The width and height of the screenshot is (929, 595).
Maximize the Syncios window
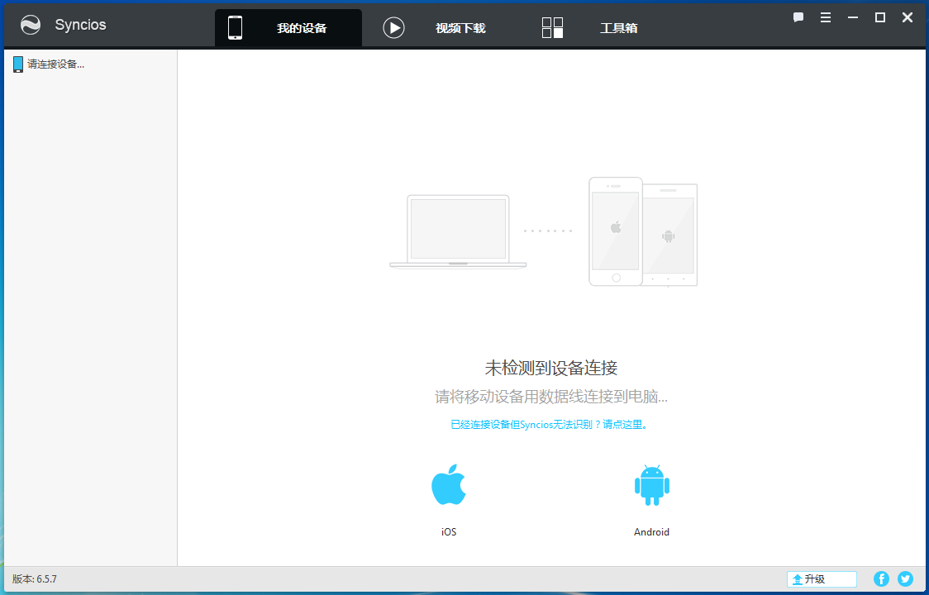(x=880, y=17)
